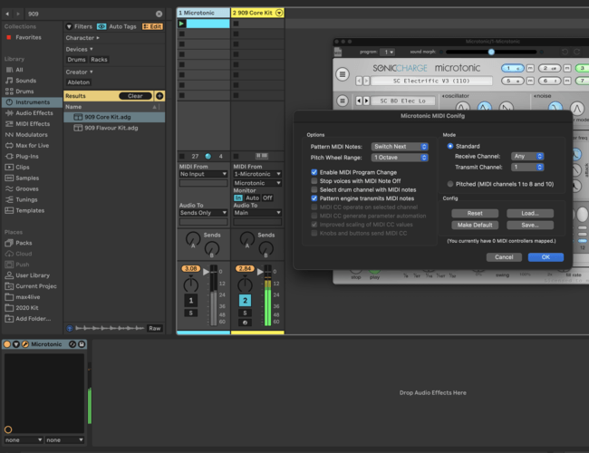Screen dimensions: 589x453
Task: Clear the 909 search field
Action: click(x=159, y=14)
